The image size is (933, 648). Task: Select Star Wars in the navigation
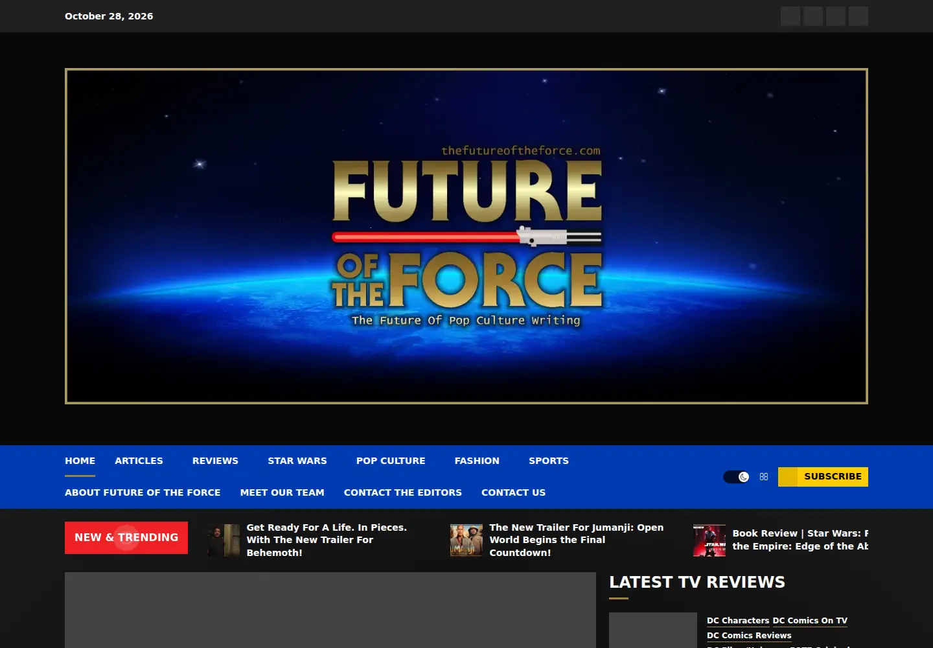(297, 461)
